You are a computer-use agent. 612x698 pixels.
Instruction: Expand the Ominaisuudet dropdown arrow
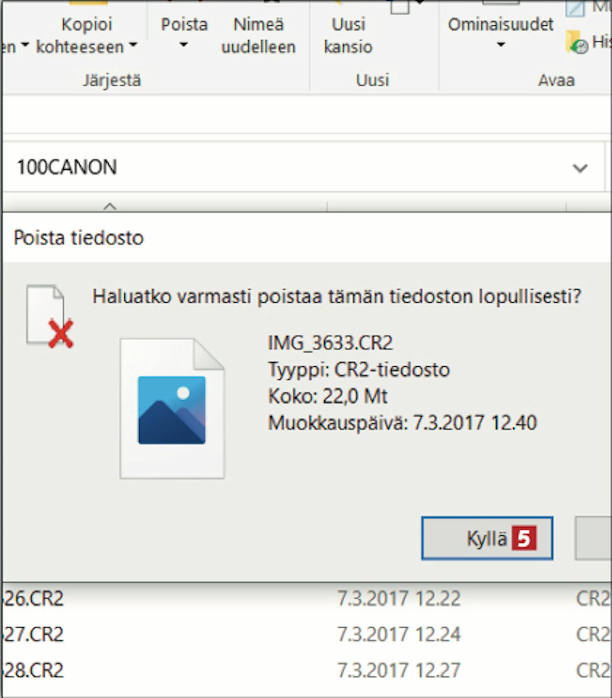[x=501, y=45]
